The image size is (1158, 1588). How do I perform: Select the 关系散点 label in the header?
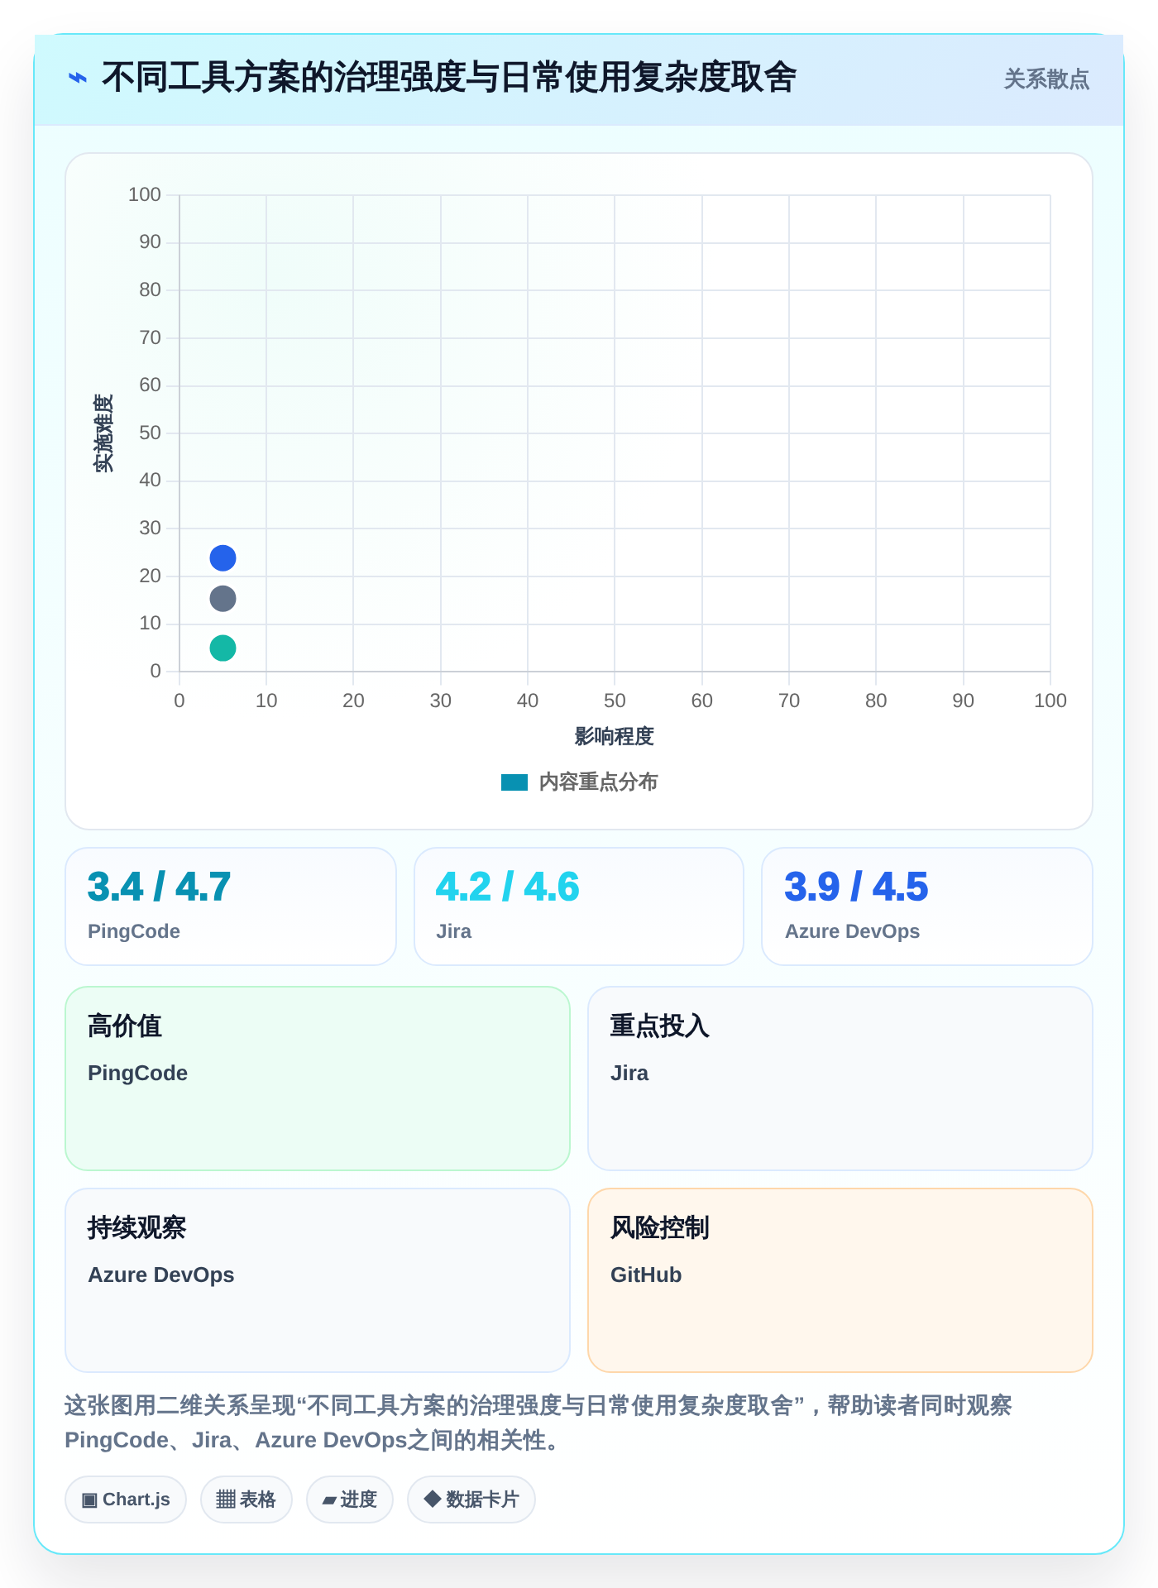[x=1046, y=79]
